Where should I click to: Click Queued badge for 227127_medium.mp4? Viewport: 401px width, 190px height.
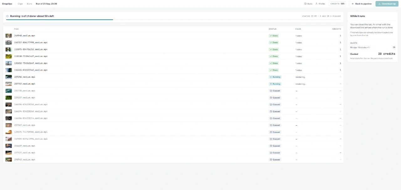coord(275,152)
